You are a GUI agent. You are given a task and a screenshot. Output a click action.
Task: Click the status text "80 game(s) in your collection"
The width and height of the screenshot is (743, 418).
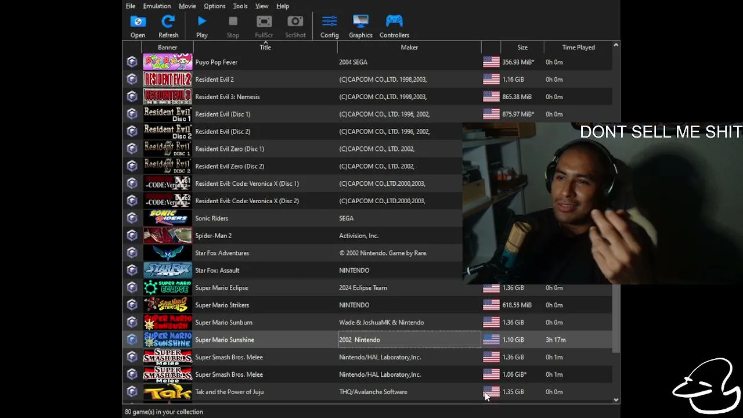164,412
